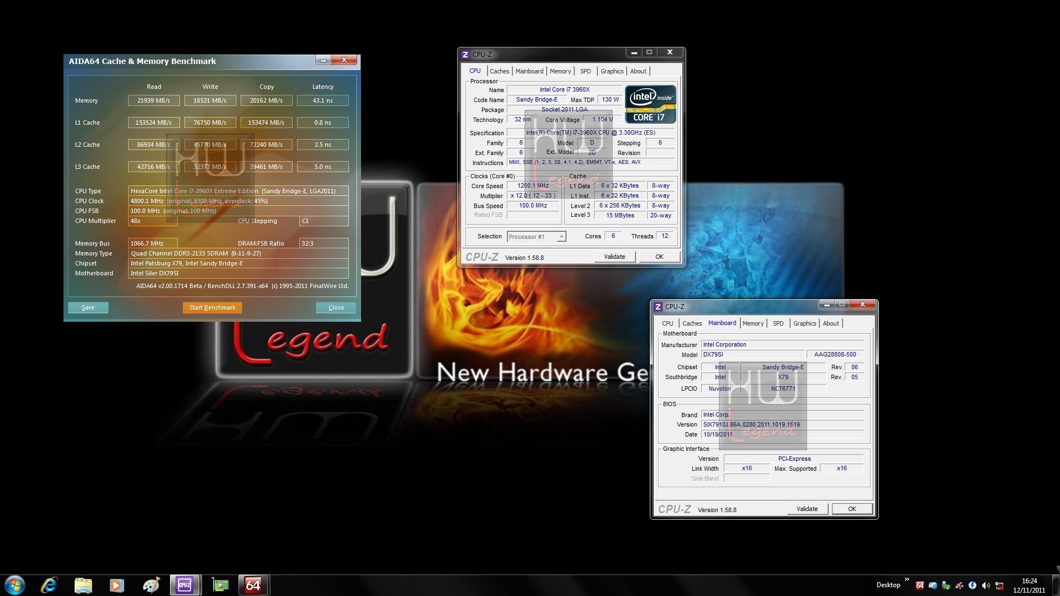This screenshot has width=1060, height=596.
Task: Switch to CPU tab in lower CPU-Z
Action: [x=667, y=323]
